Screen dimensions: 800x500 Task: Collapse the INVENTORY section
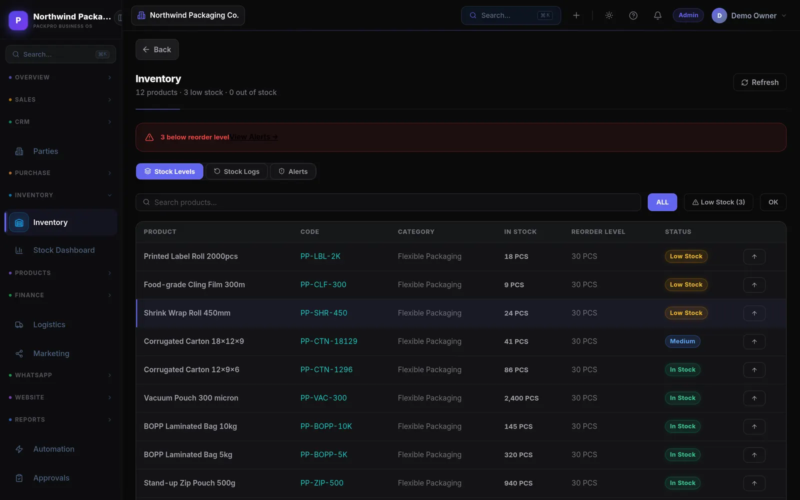coord(61,195)
